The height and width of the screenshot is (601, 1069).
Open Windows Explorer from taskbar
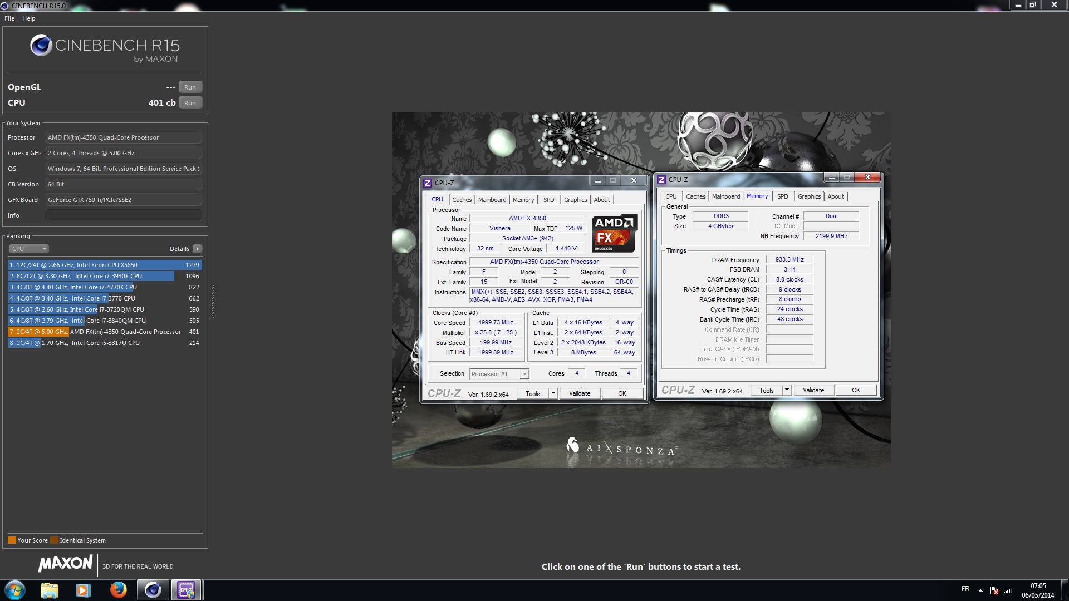(49, 590)
